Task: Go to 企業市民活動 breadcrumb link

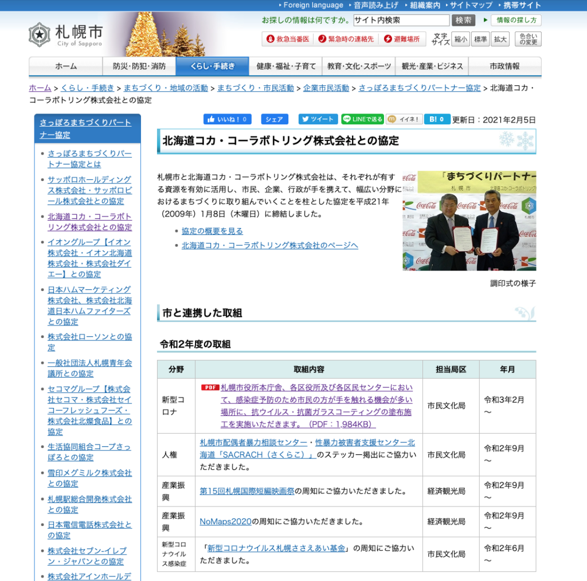Action: (x=326, y=88)
